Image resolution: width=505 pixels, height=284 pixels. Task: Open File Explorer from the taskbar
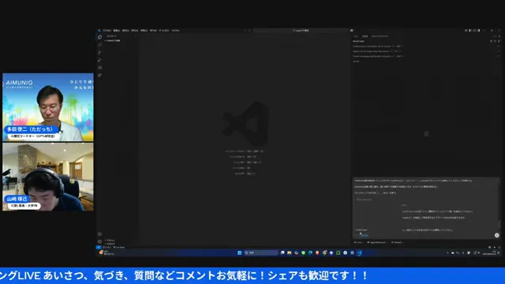(x=290, y=252)
